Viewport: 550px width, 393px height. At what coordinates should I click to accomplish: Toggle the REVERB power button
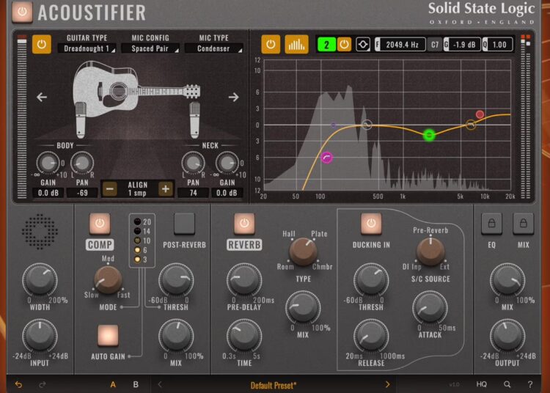[x=244, y=224]
